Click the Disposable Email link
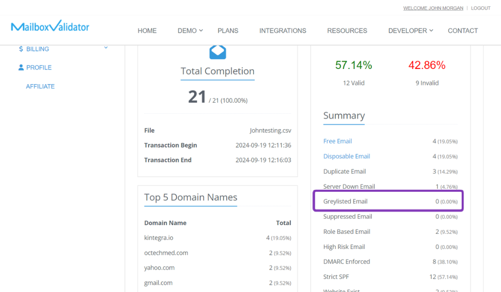 coord(347,156)
